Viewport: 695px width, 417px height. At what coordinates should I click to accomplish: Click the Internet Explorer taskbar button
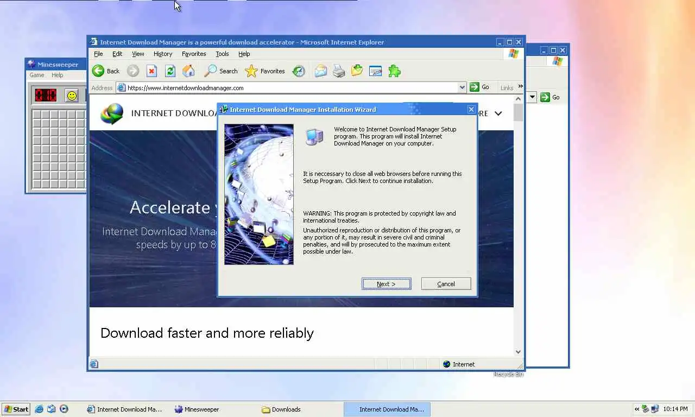[127, 409]
